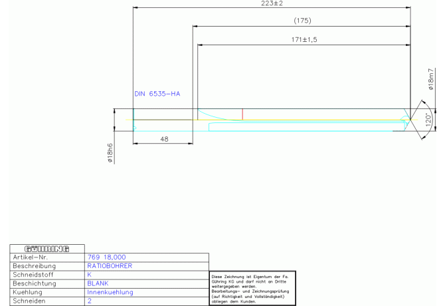Select the Schneidstoff value K

coord(90,274)
